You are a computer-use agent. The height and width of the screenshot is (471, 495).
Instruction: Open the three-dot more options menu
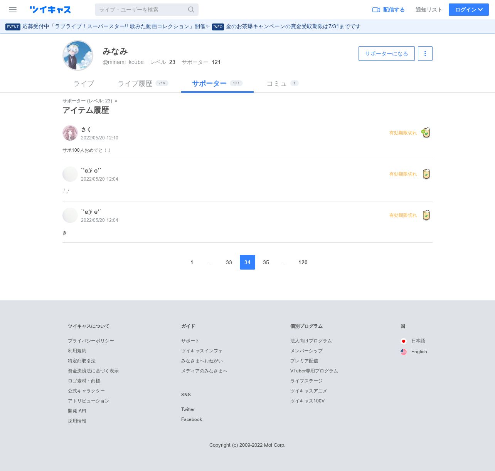click(x=425, y=54)
